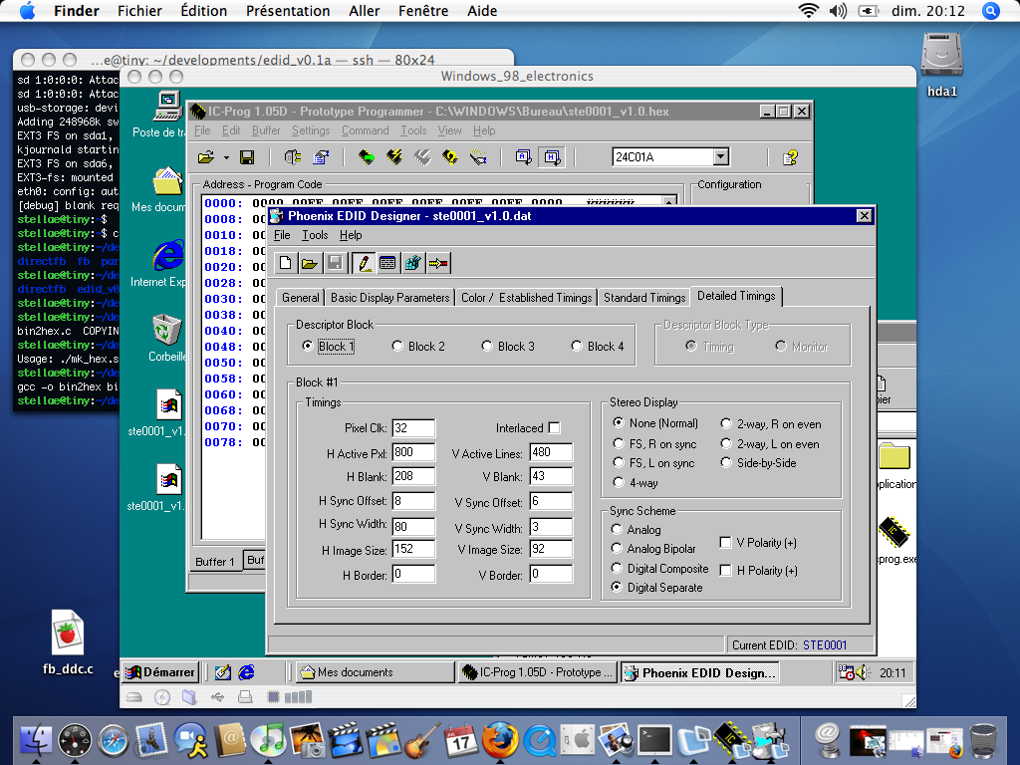
Task: Open the Mac volume control in menu bar
Action: click(838, 11)
